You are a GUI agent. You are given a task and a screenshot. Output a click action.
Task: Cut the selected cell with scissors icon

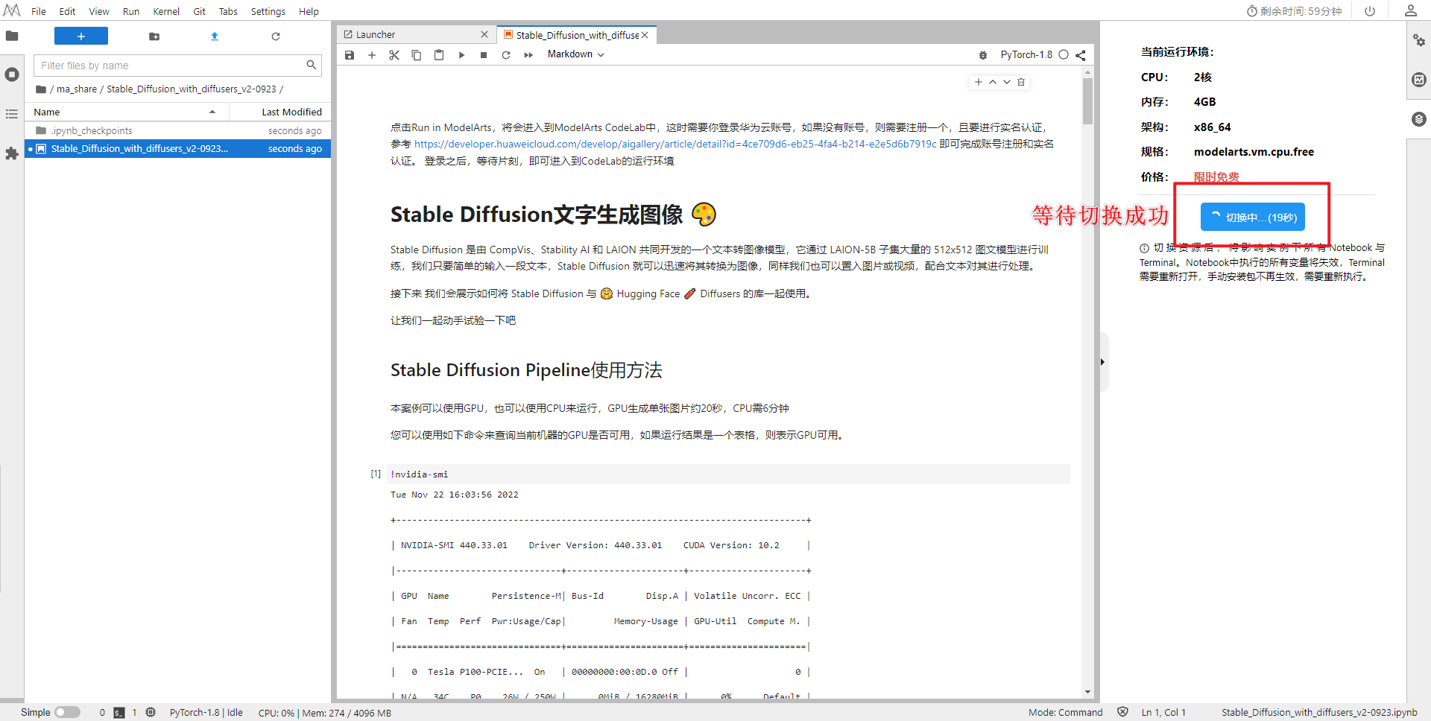[394, 55]
